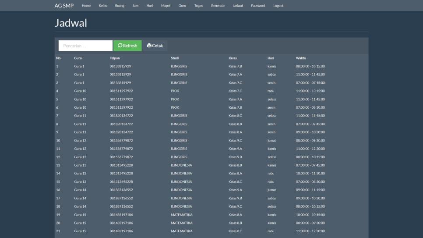Screen dimensions: 423x238
Task: Click the printer icon on the Cetak button
Action: 149,46
